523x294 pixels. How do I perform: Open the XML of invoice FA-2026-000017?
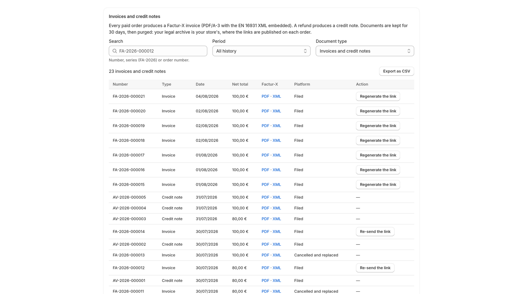pyautogui.click(x=277, y=155)
